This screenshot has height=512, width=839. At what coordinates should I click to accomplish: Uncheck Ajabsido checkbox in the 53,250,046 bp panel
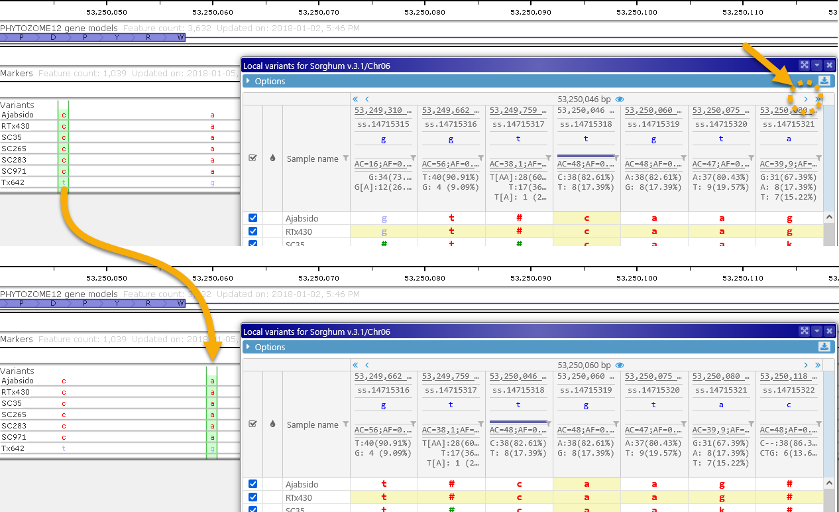252,218
